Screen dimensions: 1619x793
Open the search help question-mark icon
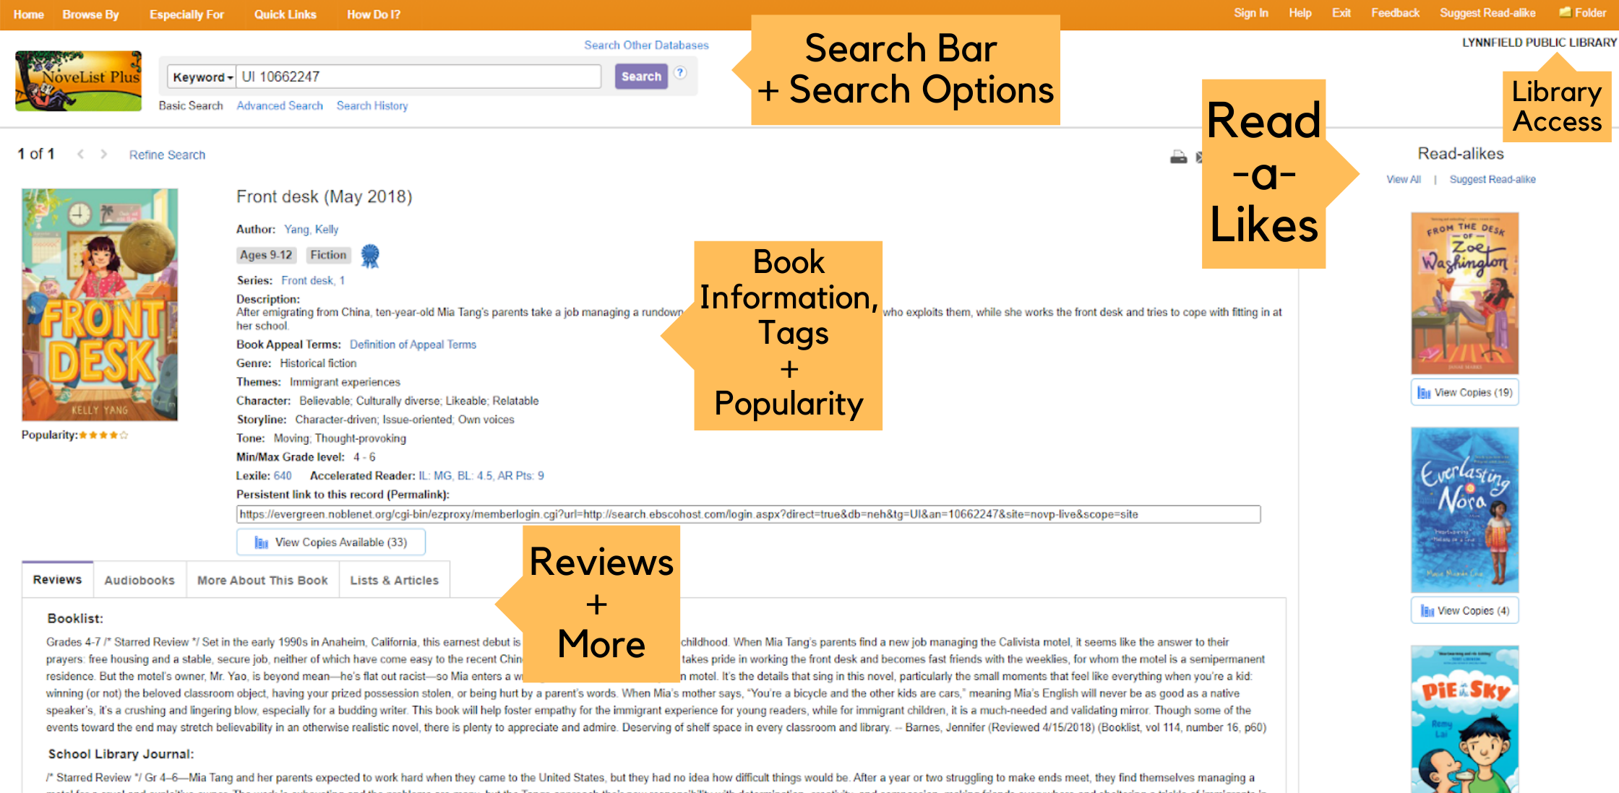(x=680, y=73)
